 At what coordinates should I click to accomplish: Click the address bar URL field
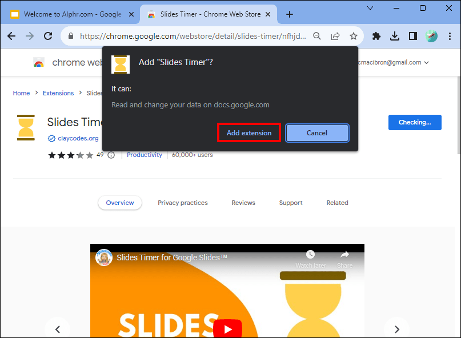click(x=193, y=36)
